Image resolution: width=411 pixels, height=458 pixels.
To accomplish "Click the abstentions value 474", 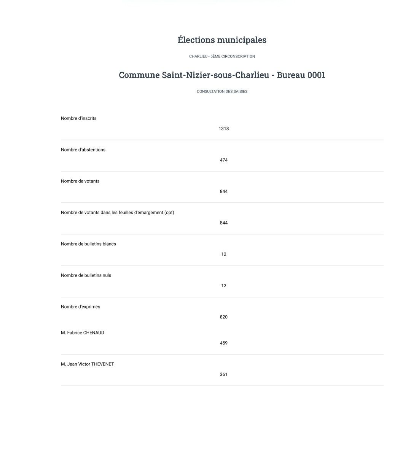I will click(224, 160).
